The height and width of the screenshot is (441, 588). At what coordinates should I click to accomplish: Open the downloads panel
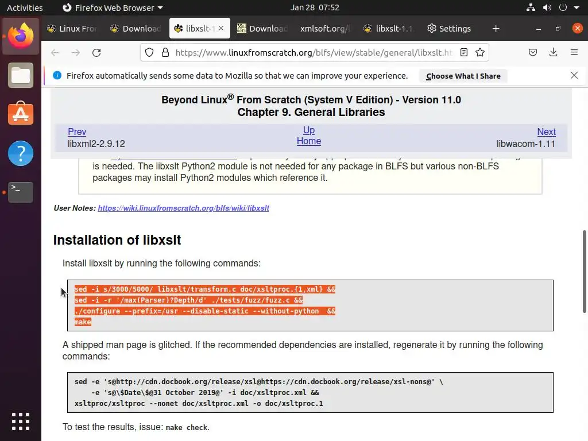pos(553,52)
